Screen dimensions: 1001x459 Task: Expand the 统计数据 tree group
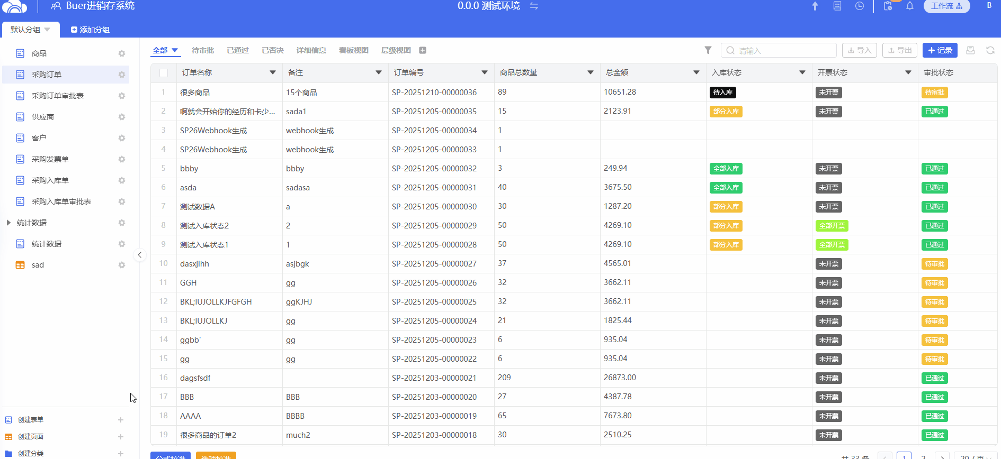pyautogui.click(x=8, y=223)
